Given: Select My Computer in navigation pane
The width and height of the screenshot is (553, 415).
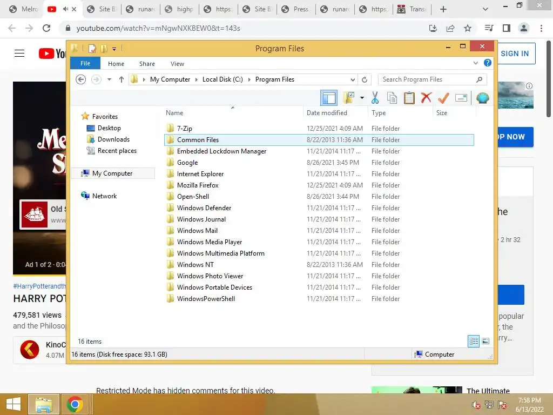Looking at the screenshot, I should [x=112, y=173].
